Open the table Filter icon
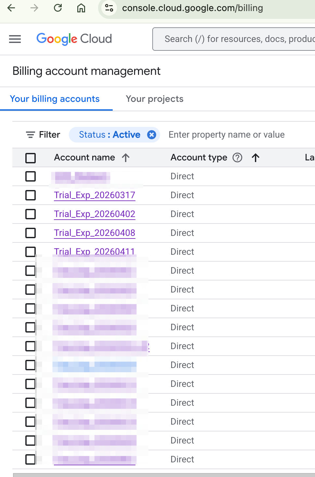This screenshot has width=315, height=477. [x=31, y=135]
